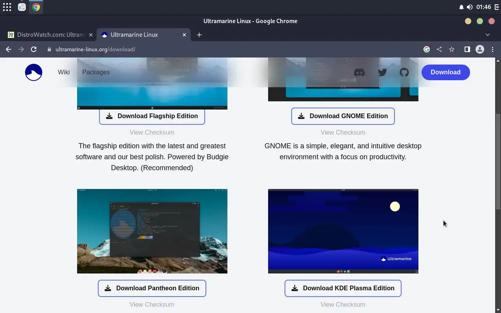Close the Ultramarine Linux tab

[184, 35]
